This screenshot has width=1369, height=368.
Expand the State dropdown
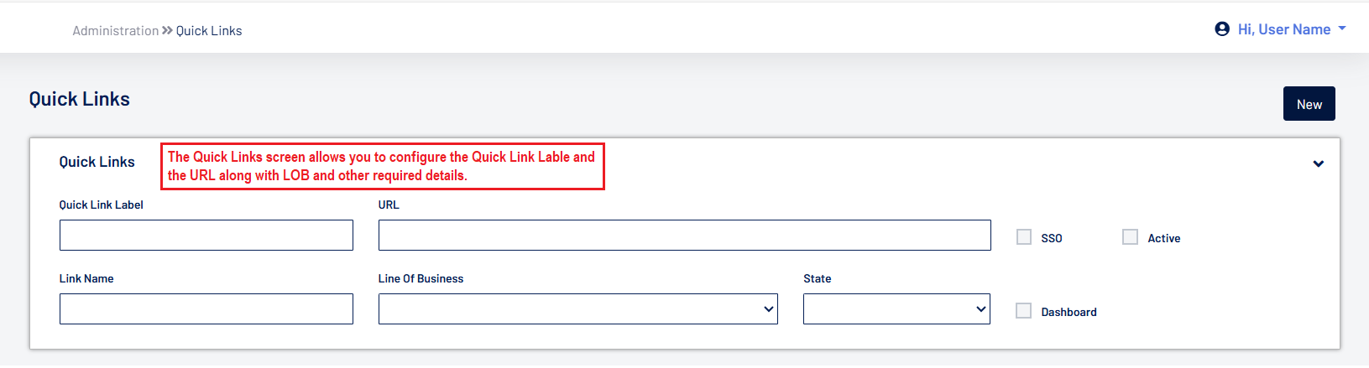[896, 308]
